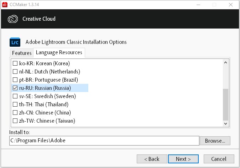Click the 'Creative Cloud' header text

click(x=39, y=19)
